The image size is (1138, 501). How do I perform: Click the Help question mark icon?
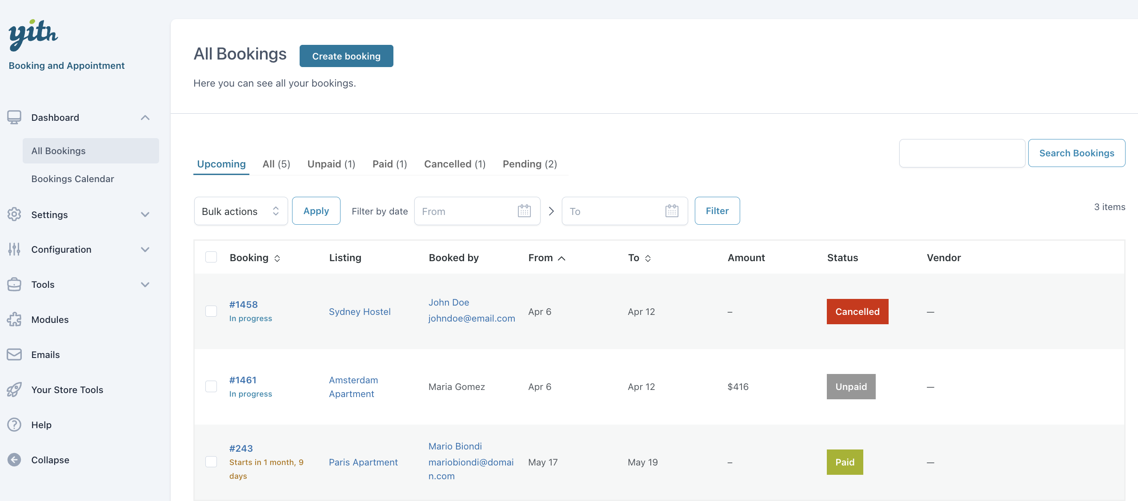point(14,425)
